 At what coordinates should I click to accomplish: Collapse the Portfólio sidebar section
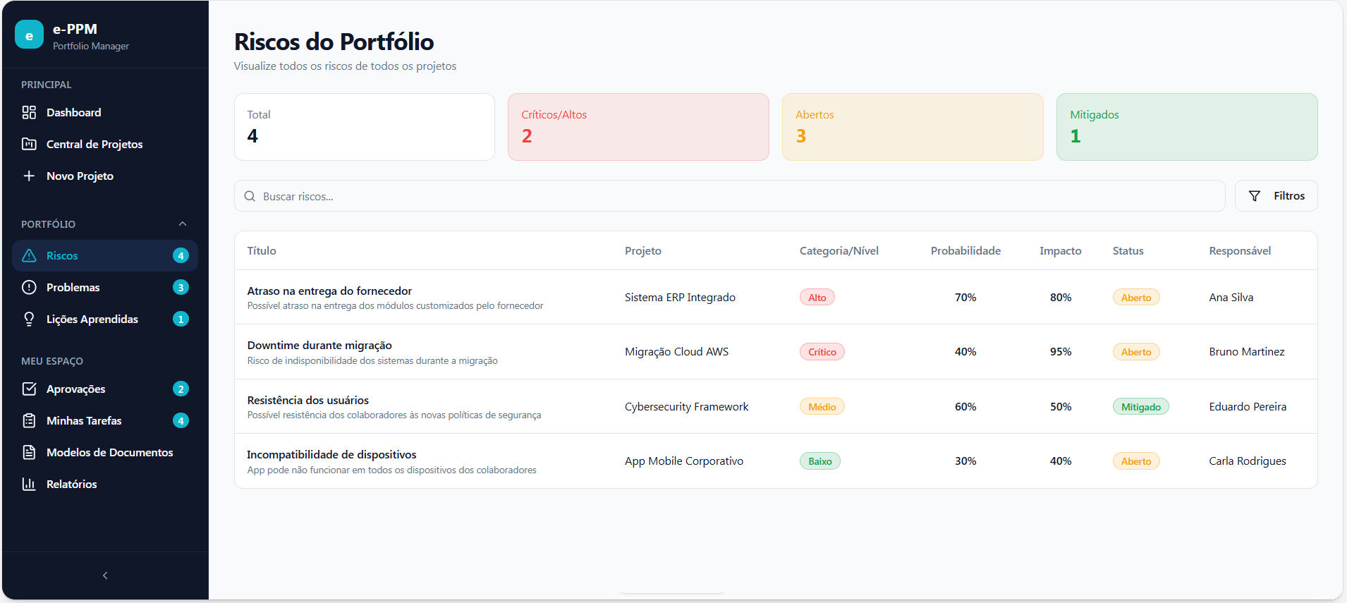click(x=183, y=224)
